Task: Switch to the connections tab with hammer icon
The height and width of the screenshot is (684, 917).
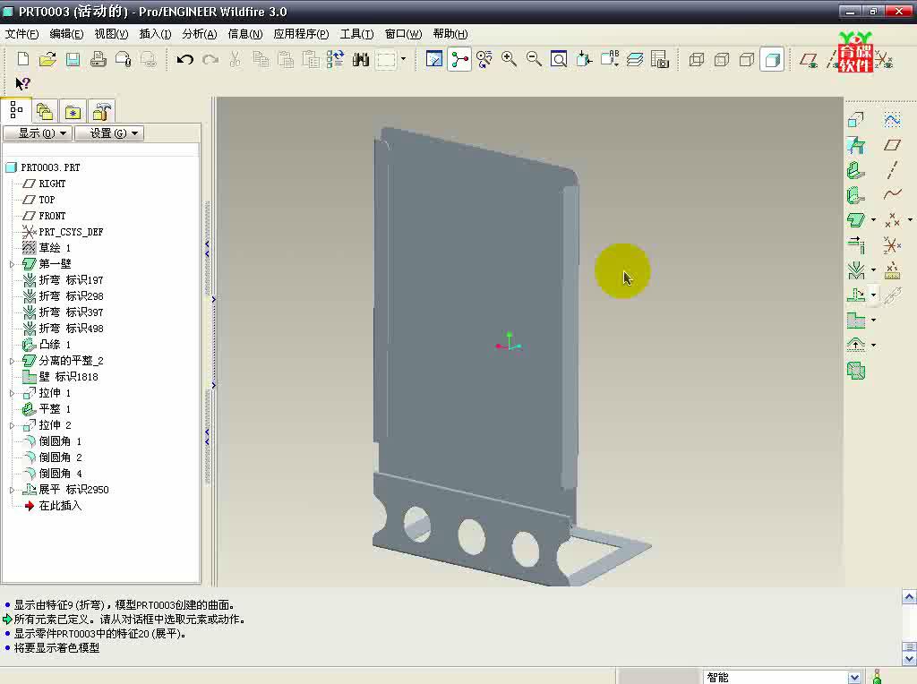Action: point(101,111)
